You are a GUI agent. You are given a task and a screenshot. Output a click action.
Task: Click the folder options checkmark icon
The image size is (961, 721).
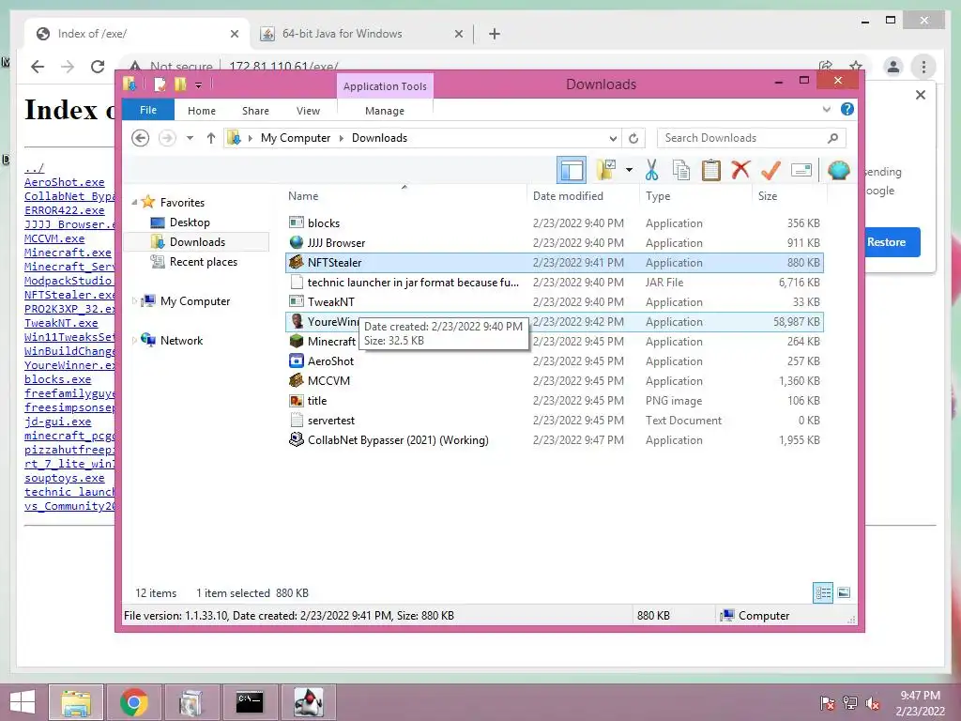pyautogui.click(x=605, y=170)
